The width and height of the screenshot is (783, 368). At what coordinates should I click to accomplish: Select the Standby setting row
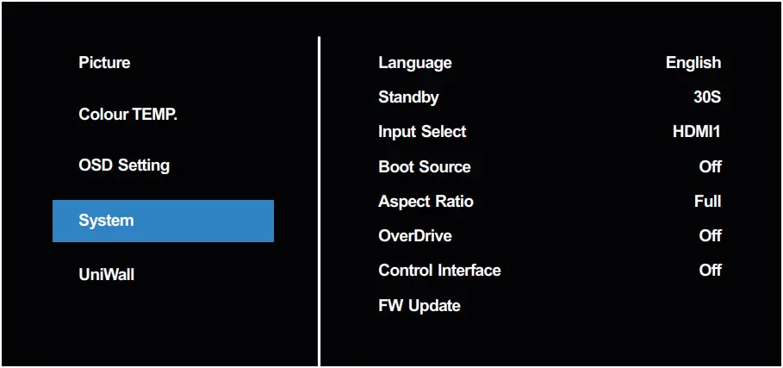(x=408, y=97)
